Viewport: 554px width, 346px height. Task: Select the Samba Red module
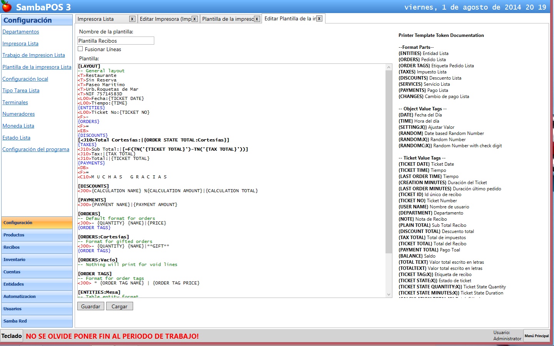tap(37, 321)
